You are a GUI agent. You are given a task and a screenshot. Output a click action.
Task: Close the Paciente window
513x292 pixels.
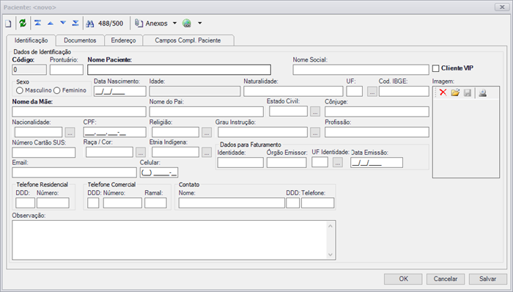point(502,7)
